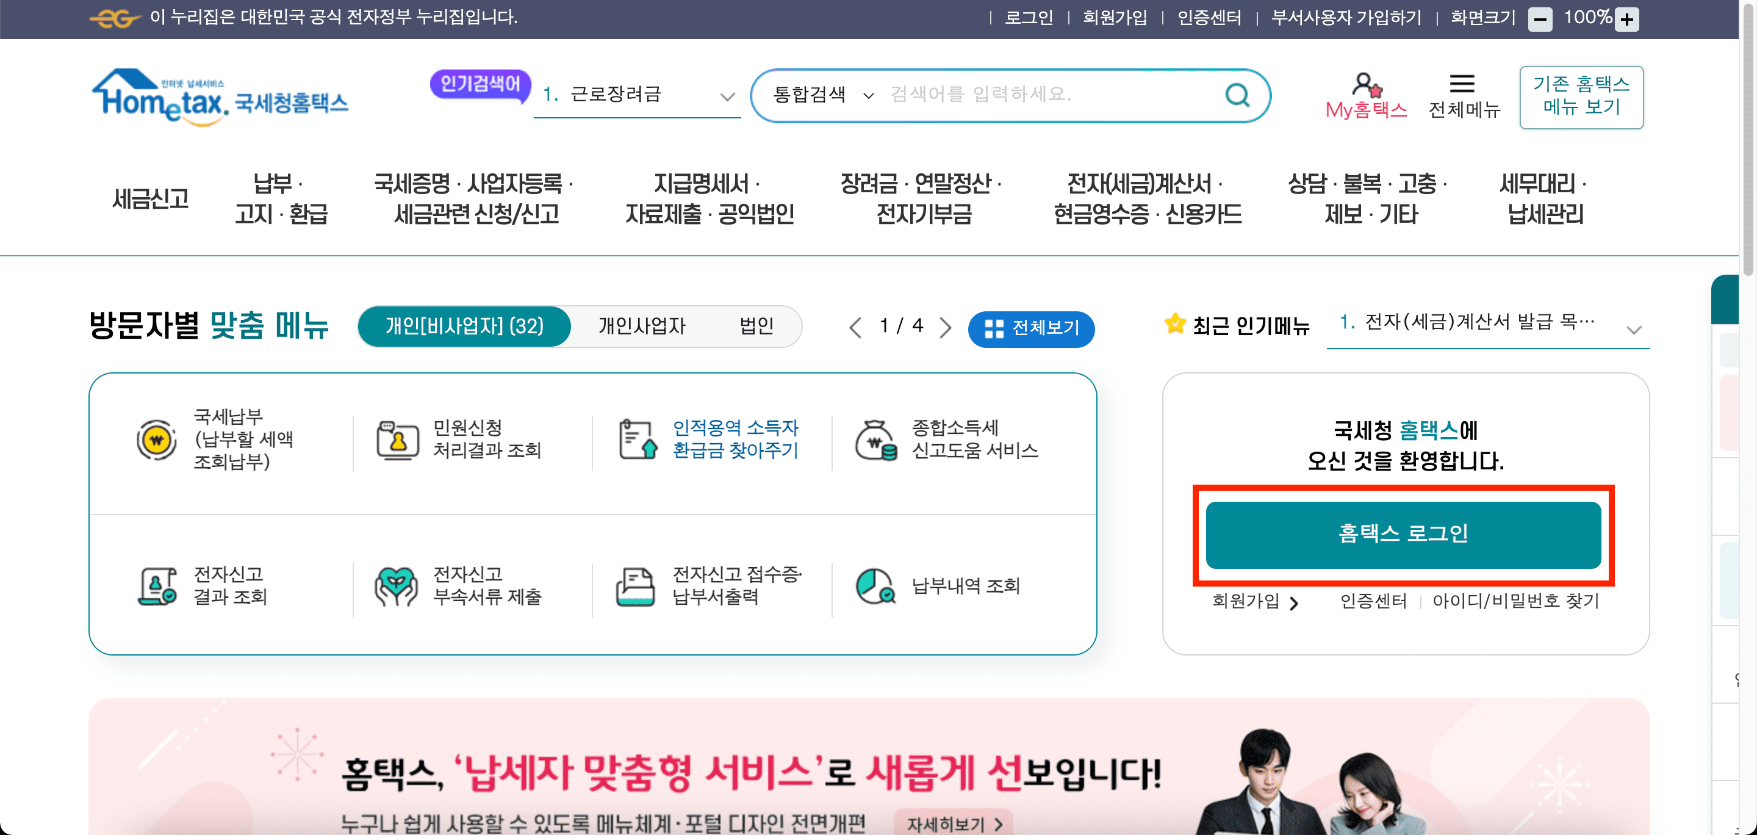Screen dimensions: 1757x835
Task: Open 납부·고지·환급 main menu
Action: [281, 198]
